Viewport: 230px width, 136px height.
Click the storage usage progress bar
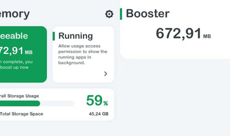coord(37,104)
